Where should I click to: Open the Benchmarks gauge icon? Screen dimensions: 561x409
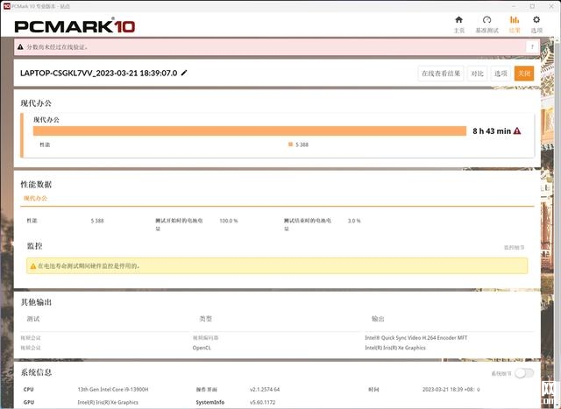click(x=486, y=19)
